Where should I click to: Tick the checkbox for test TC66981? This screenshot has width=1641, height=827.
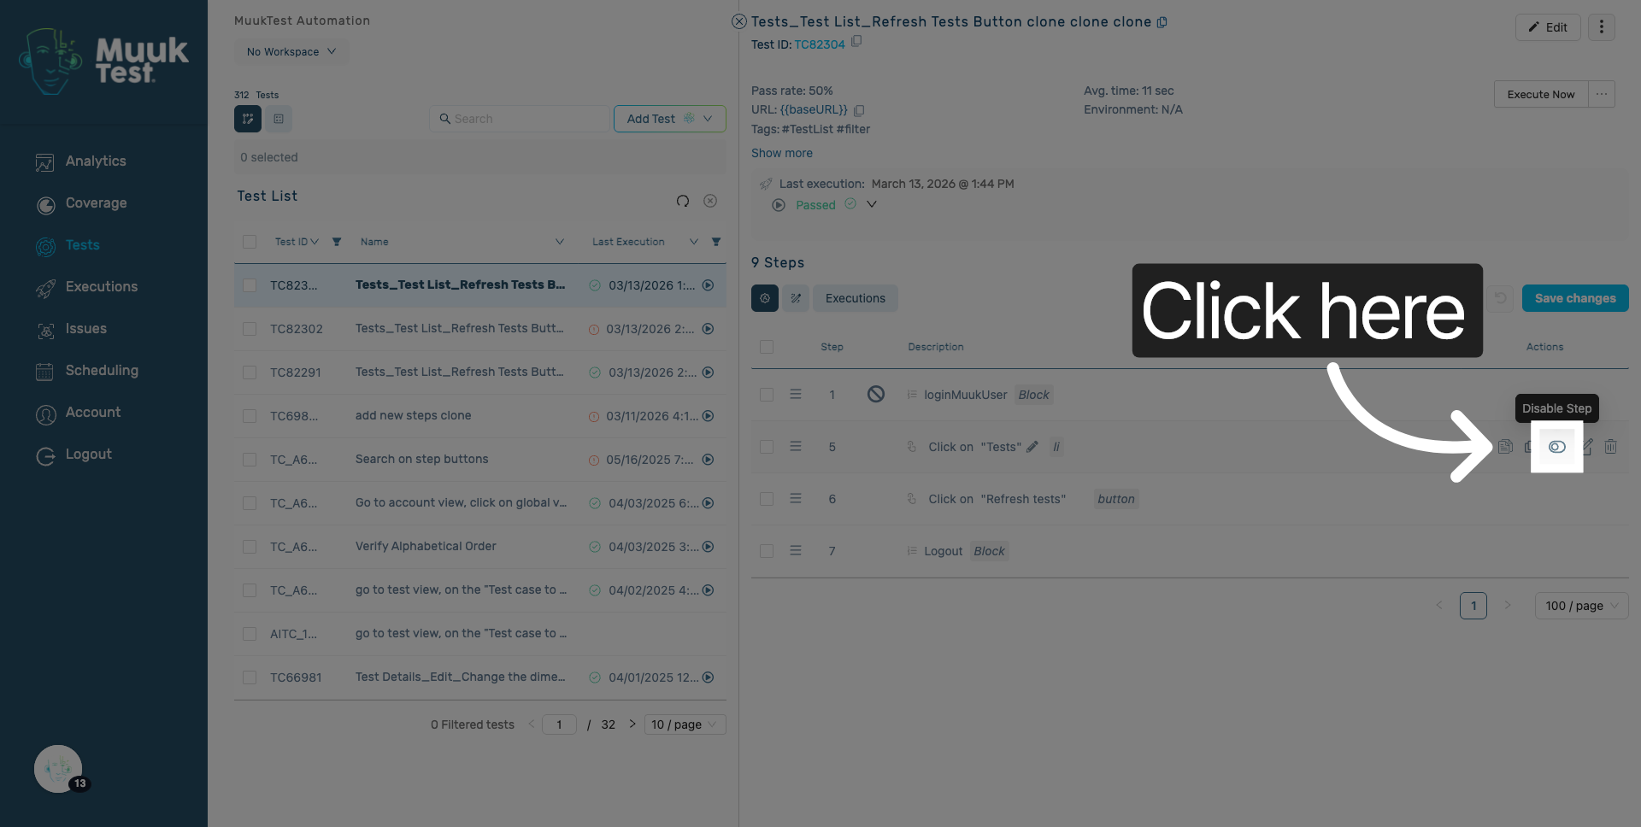click(x=250, y=677)
